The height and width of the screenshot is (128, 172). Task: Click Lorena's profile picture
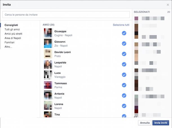point(48,105)
